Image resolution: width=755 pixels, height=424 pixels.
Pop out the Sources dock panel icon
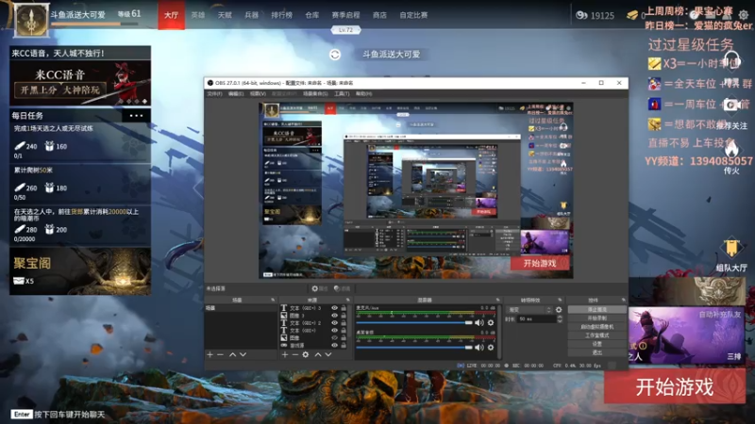[x=347, y=300]
